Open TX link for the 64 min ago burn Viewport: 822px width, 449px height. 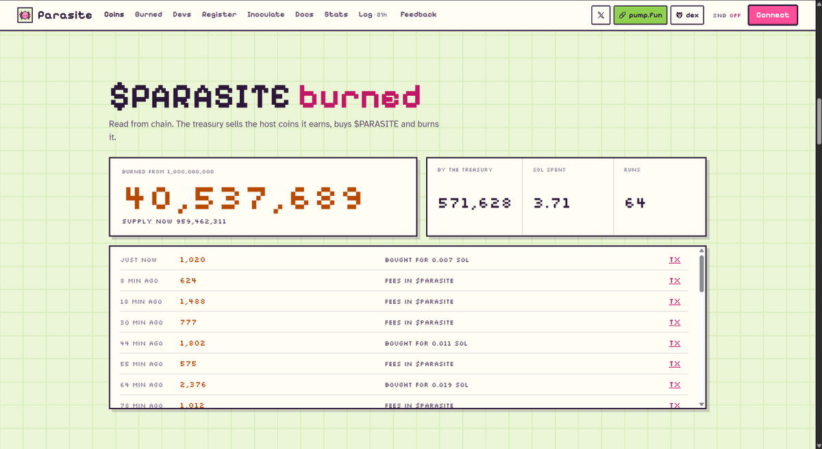pyautogui.click(x=675, y=385)
